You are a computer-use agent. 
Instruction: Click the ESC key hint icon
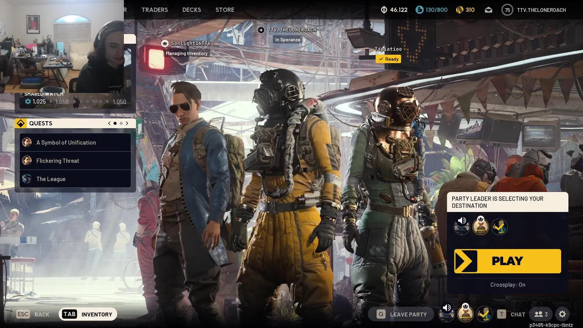23,314
